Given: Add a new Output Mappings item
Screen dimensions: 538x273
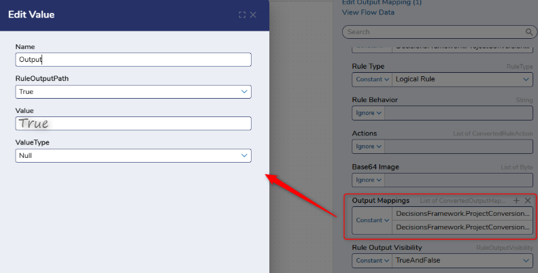Looking at the screenshot, I should tap(516, 201).
